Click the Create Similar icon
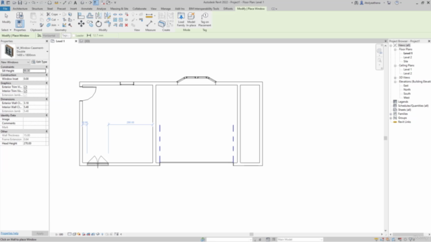 tap(162, 24)
